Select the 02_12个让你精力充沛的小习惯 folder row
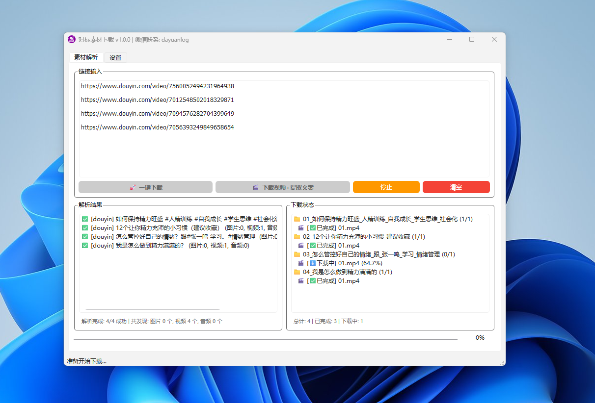The width and height of the screenshot is (595, 403). (x=363, y=237)
